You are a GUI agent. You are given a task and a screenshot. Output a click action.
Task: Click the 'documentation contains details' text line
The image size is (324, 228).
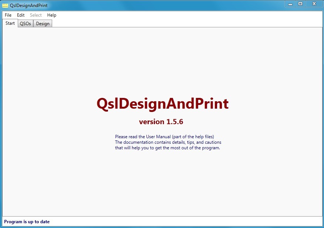coord(168,142)
